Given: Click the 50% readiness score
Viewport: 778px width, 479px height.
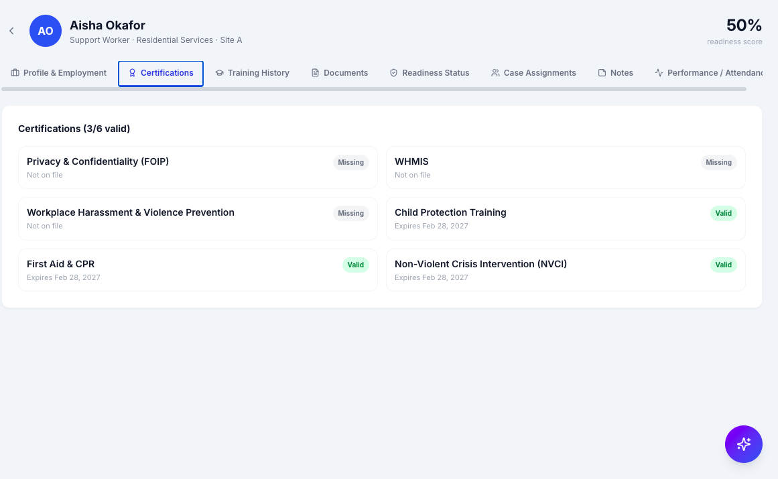Looking at the screenshot, I should [x=744, y=25].
